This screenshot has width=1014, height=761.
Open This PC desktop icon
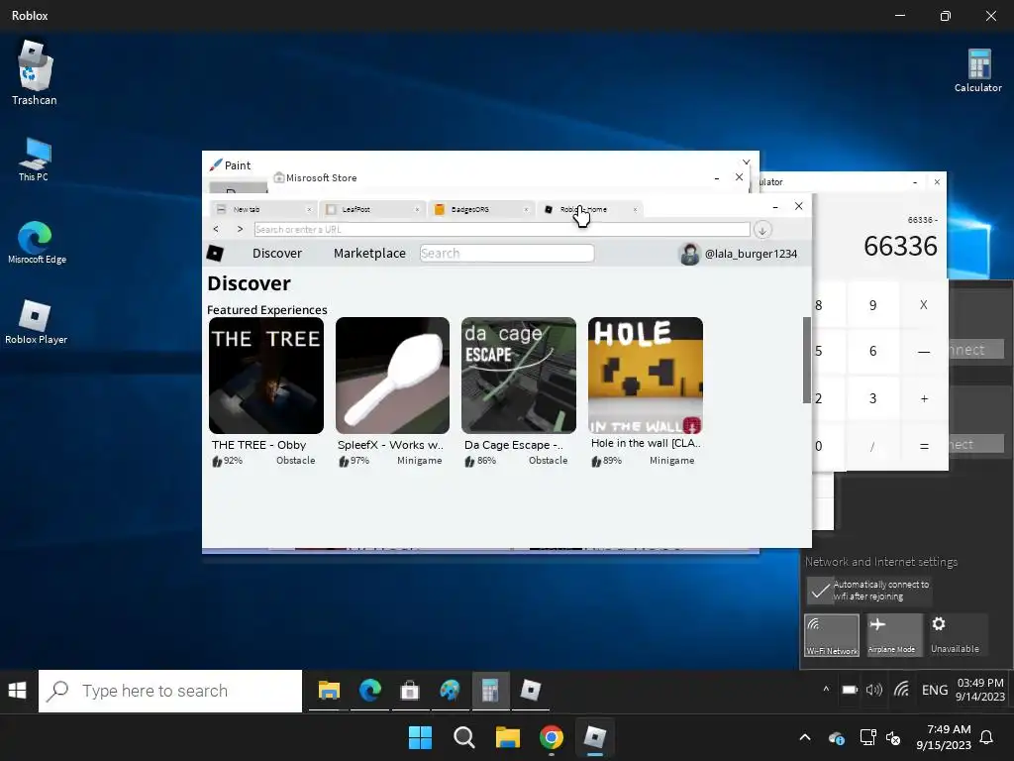click(34, 160)
